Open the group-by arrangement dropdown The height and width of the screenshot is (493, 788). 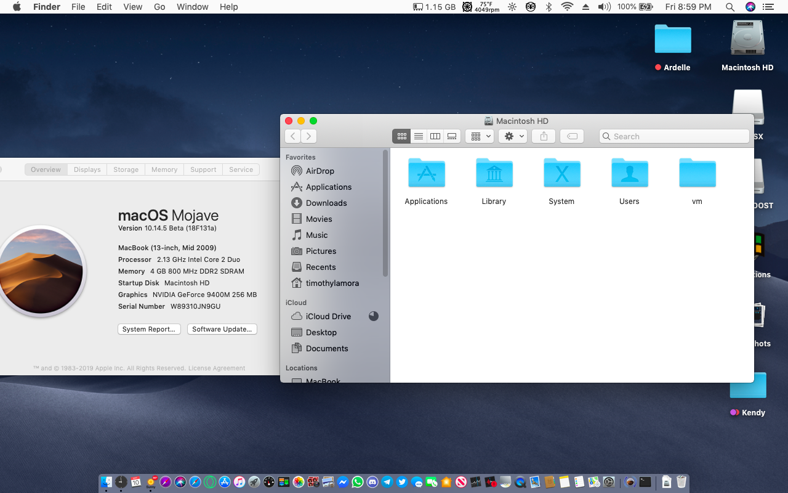[x=480, y=136]
